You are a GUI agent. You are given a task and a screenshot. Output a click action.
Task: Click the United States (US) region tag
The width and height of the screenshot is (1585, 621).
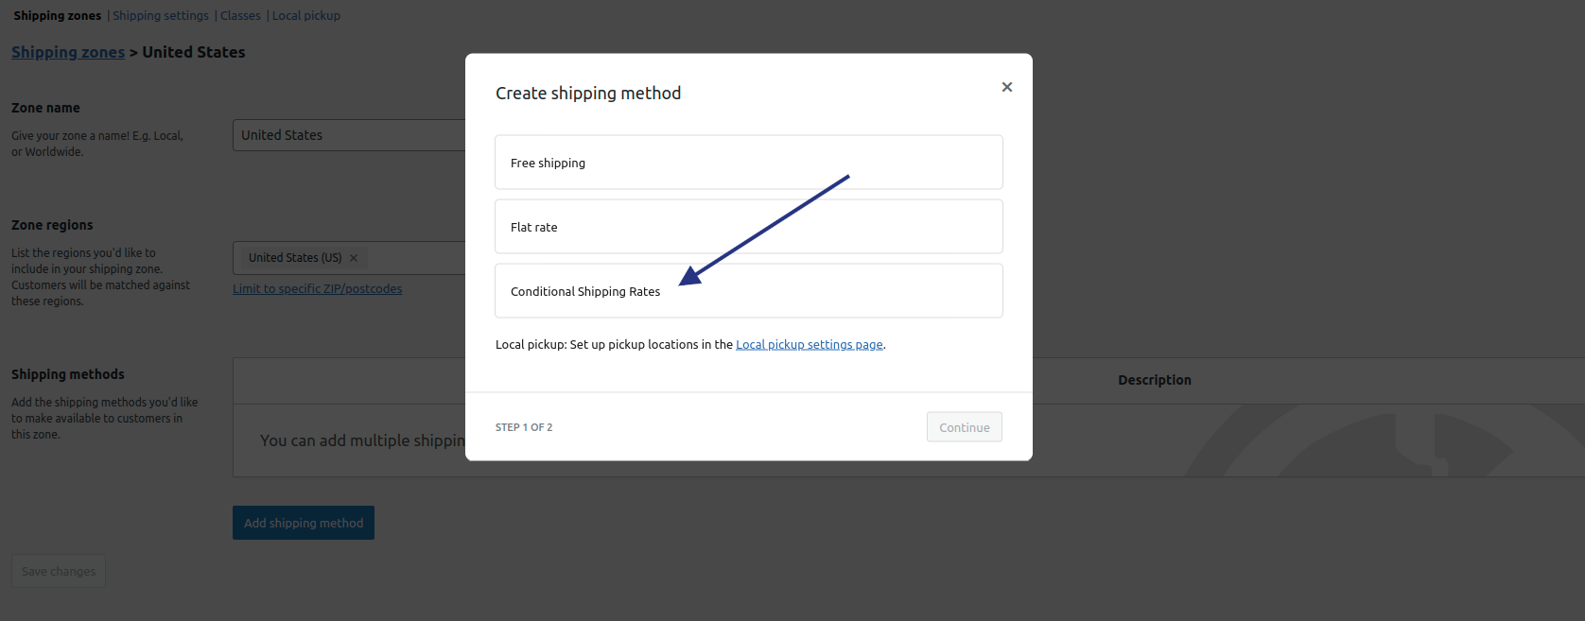295,258
